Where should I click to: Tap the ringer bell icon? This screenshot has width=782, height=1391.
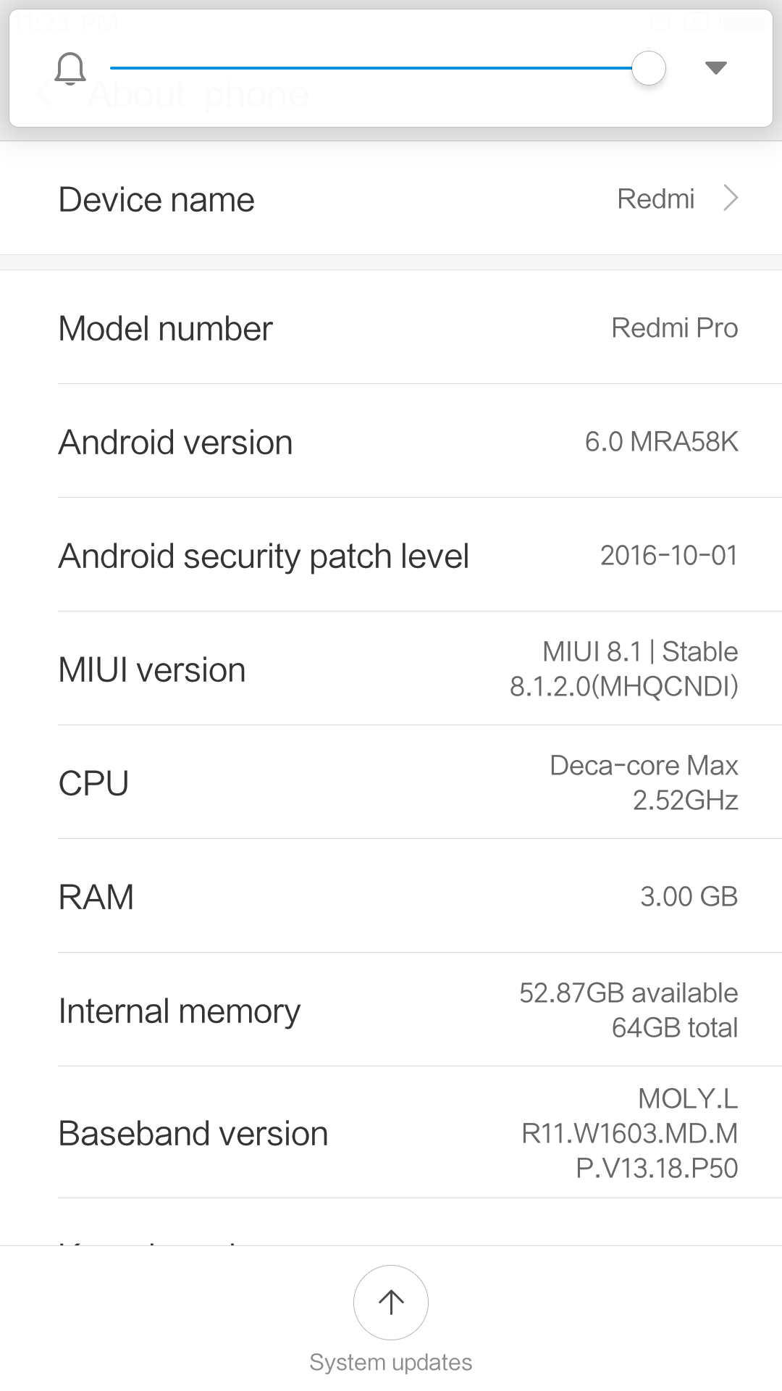click(x=70, y=69)
